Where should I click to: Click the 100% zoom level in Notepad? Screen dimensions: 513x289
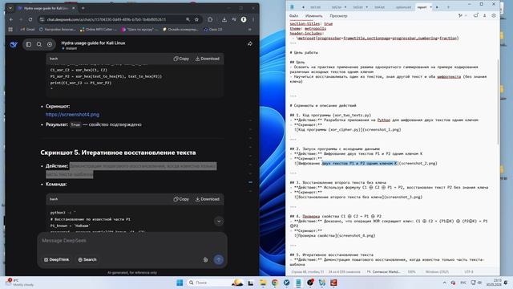pos(411,272)
